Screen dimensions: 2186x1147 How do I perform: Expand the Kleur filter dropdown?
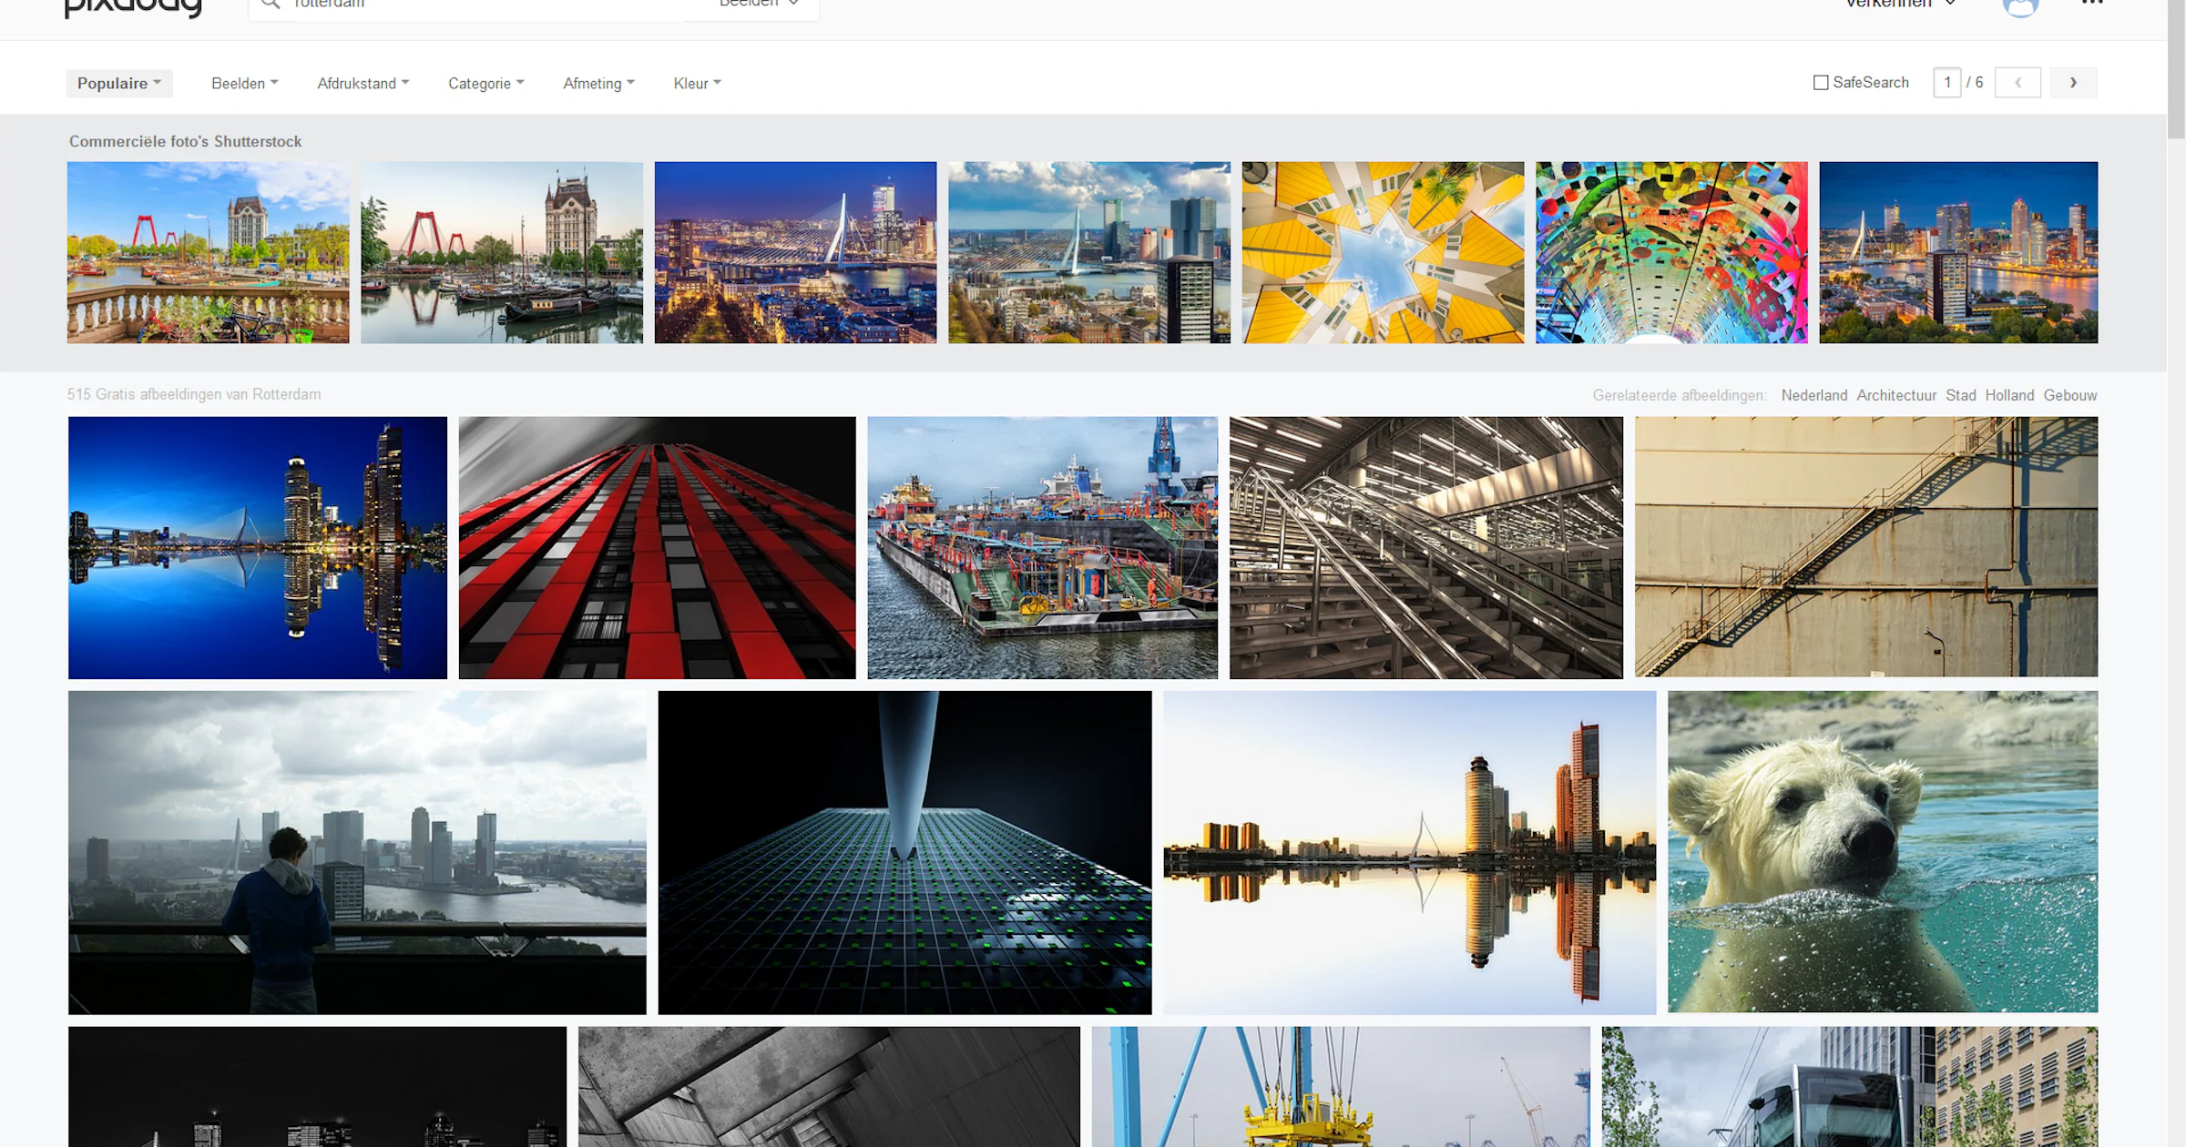click(697, 83)
